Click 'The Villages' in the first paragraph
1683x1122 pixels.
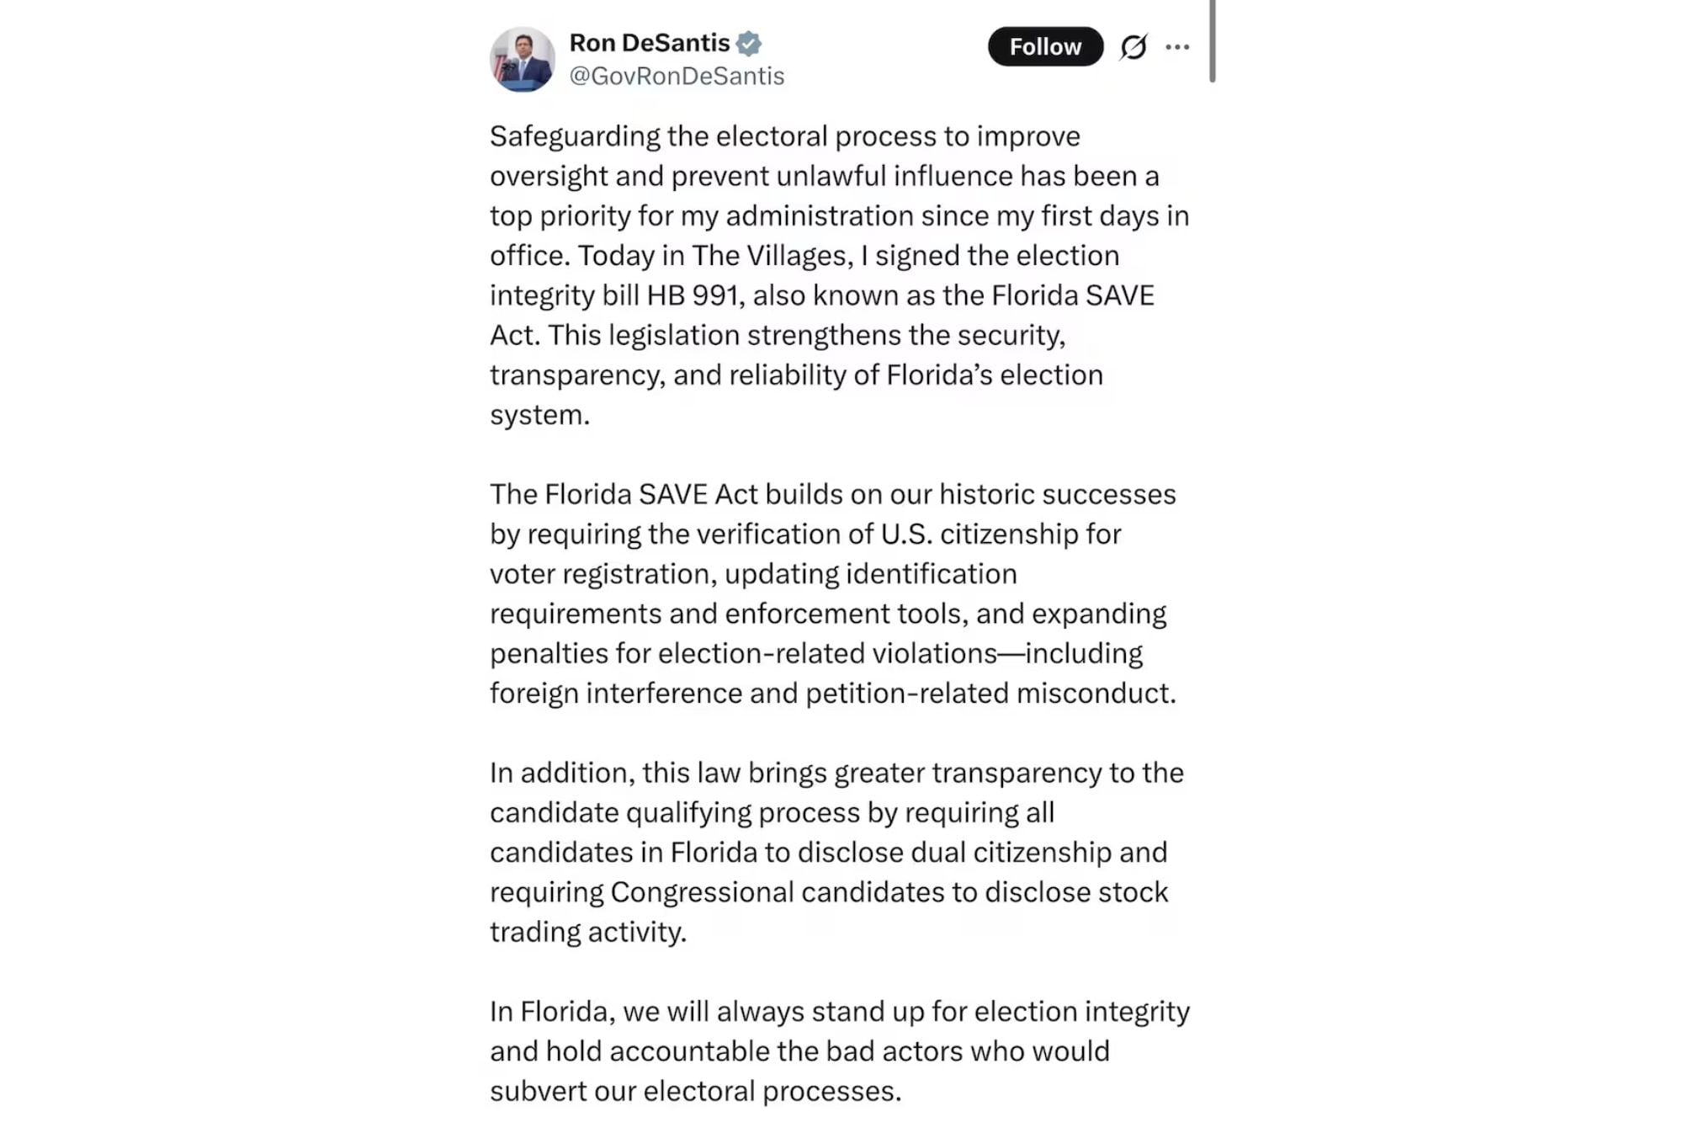tap(770, 255)
